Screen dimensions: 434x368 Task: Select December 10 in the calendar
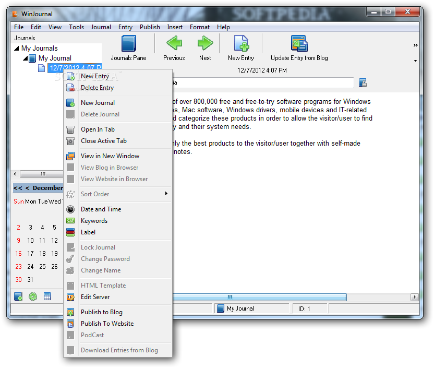[x=30, y=241]
